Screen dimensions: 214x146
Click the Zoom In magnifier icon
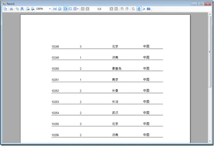[33, 9]
